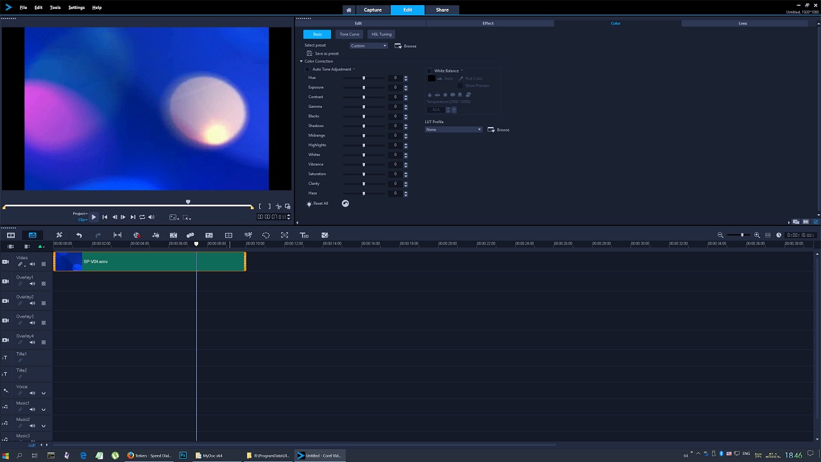Go to the Share workspace
Screen dimensions: 821x462
click(442, 10)
